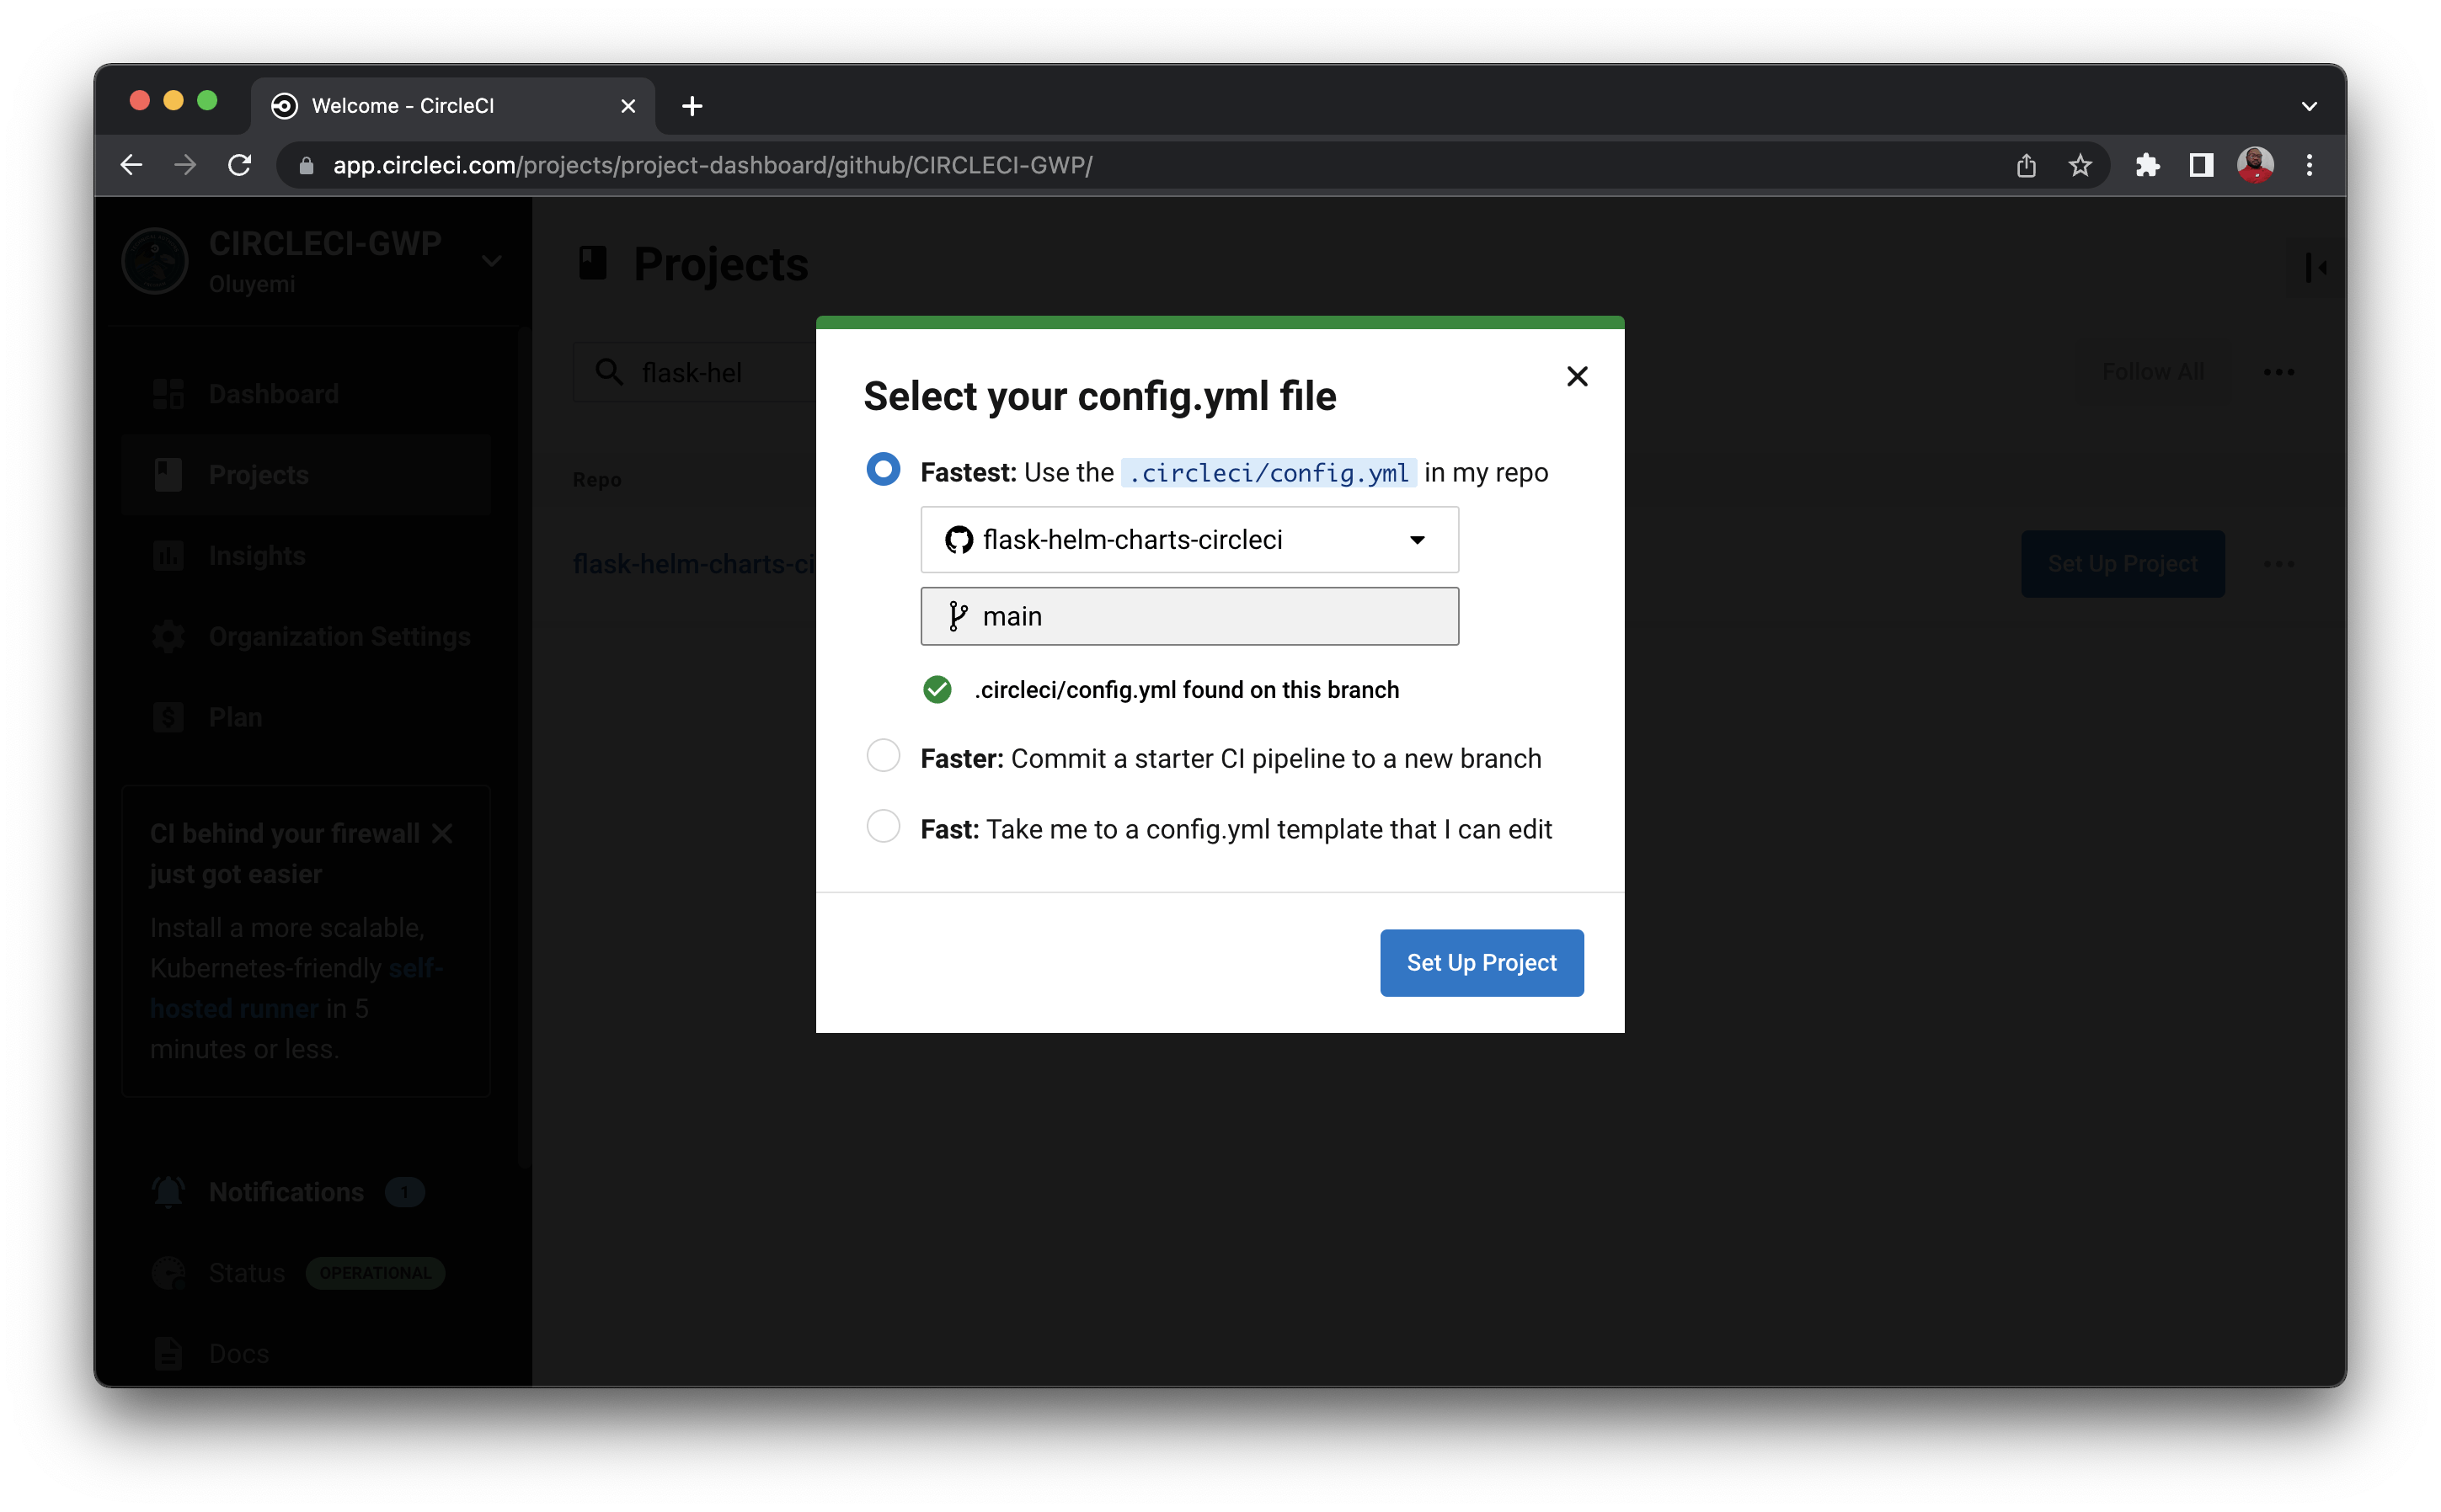
Task: Open the Dashboard from the sidebar
Action: (272, 393)
